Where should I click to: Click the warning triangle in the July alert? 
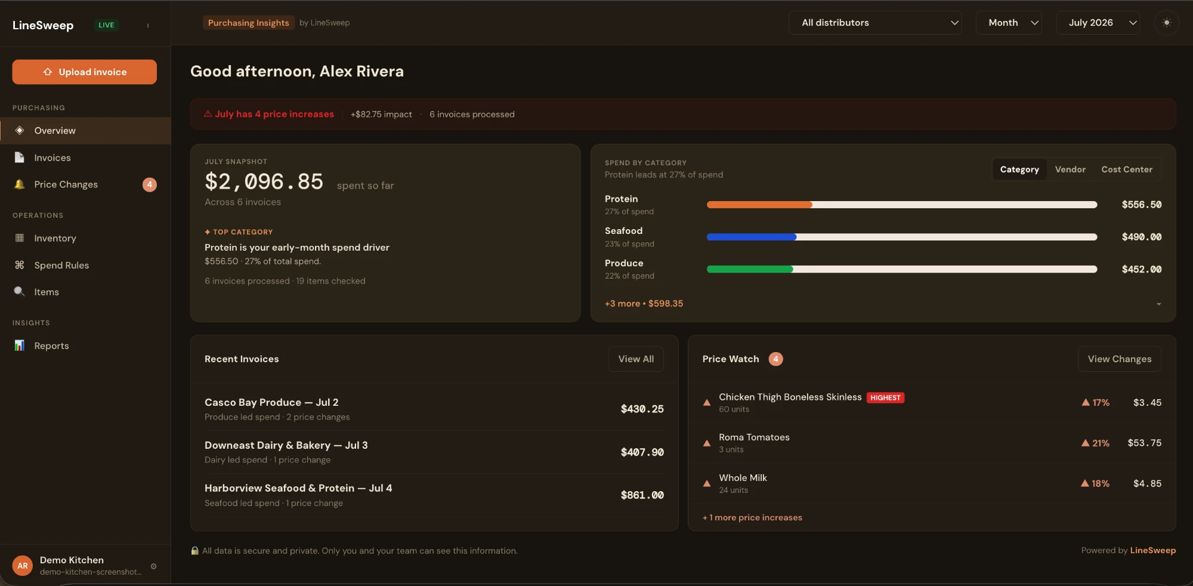(208, 114)
